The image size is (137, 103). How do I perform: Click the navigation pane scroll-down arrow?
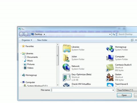coord(58,85)
